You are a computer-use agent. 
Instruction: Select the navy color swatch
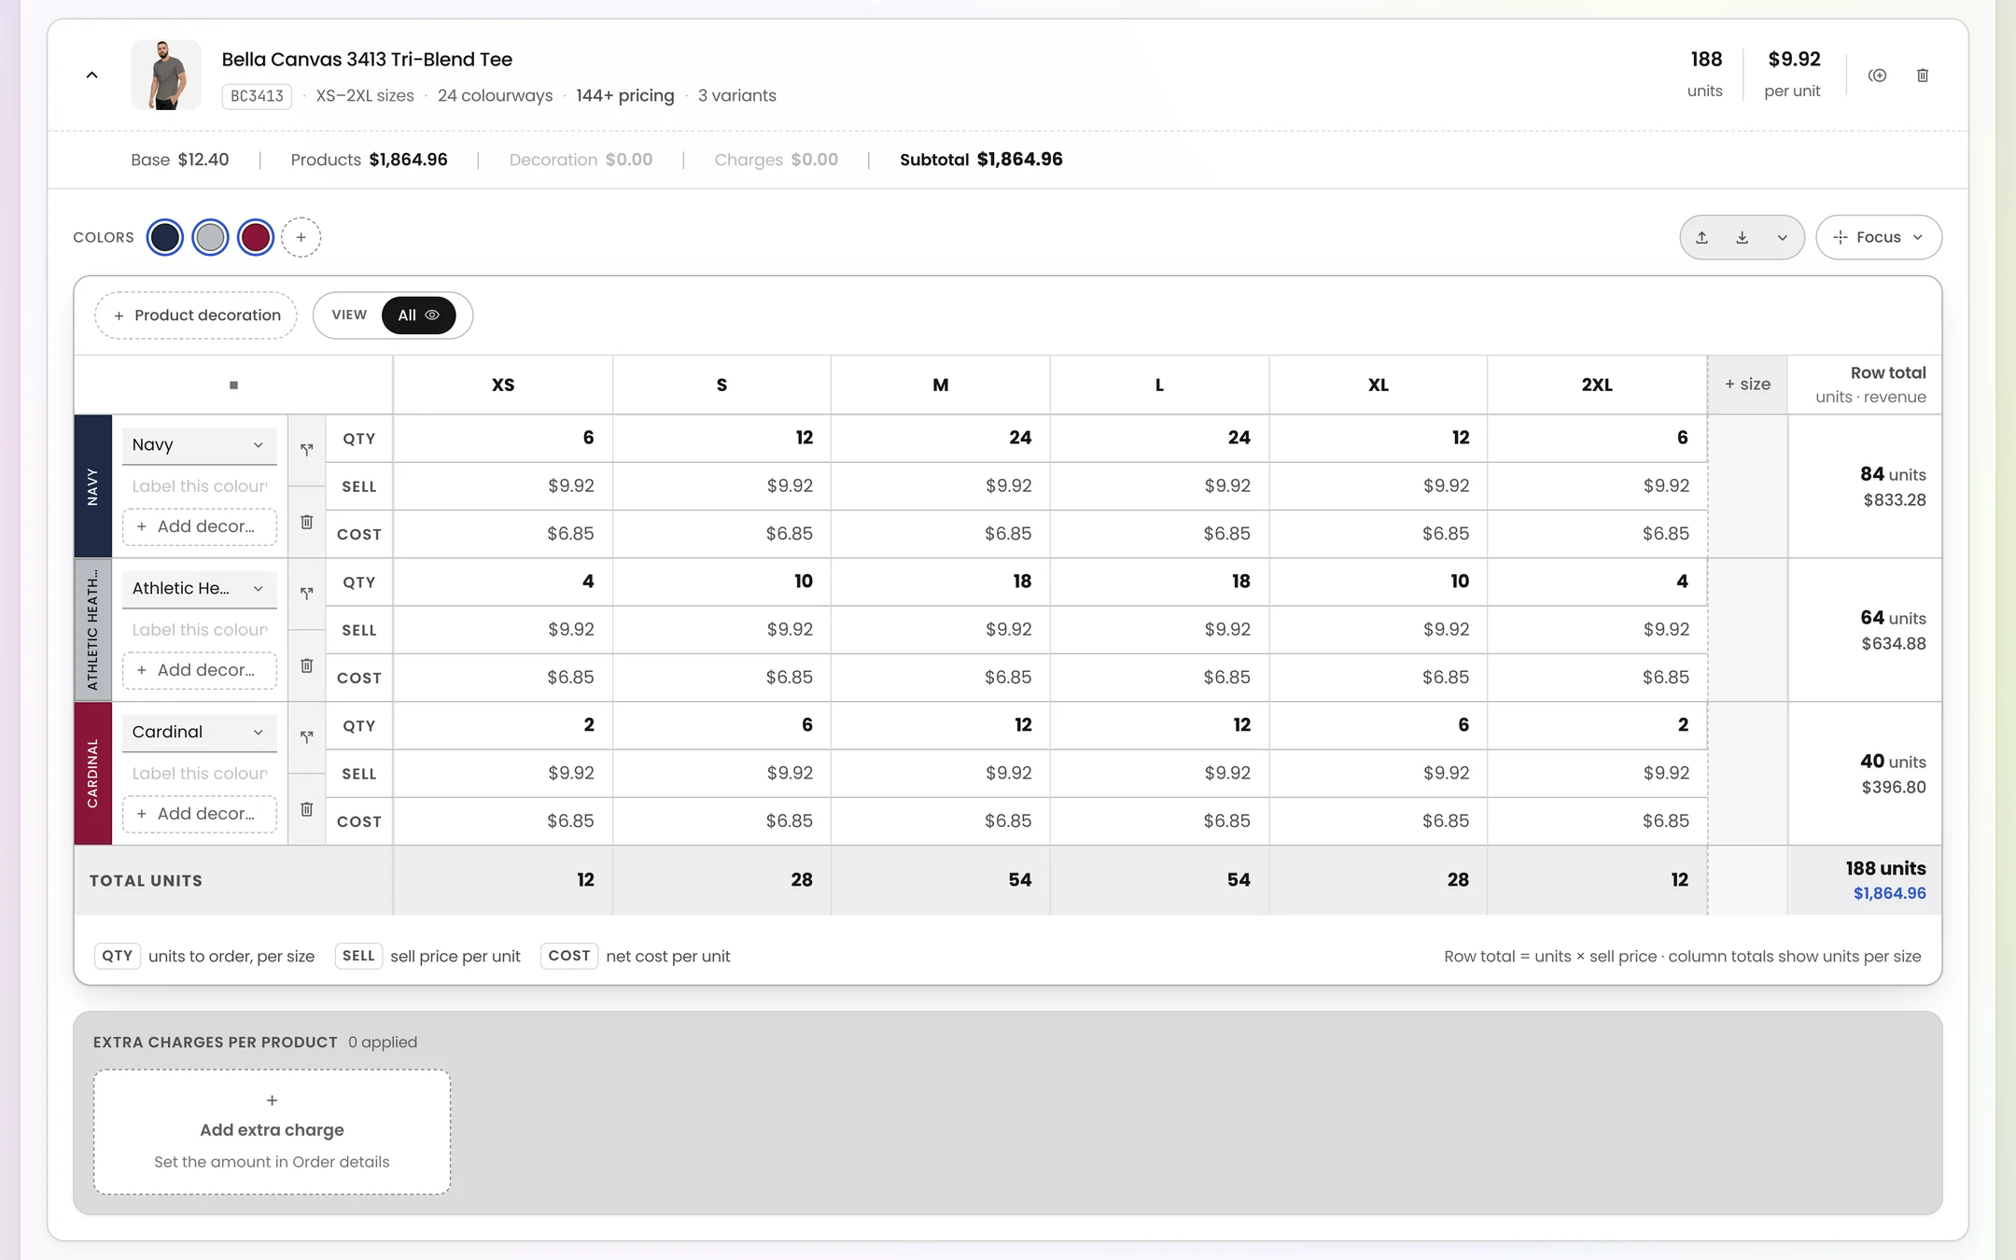165,237
